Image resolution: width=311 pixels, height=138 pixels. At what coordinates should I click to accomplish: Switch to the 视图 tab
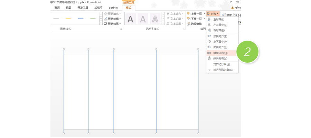(x=68, y=8)
